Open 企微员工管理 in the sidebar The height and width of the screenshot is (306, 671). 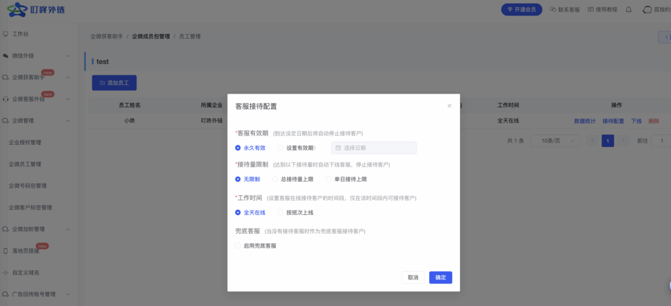26,164
